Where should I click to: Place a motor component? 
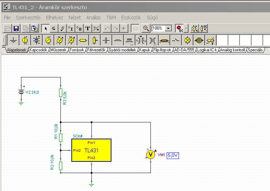199,40
